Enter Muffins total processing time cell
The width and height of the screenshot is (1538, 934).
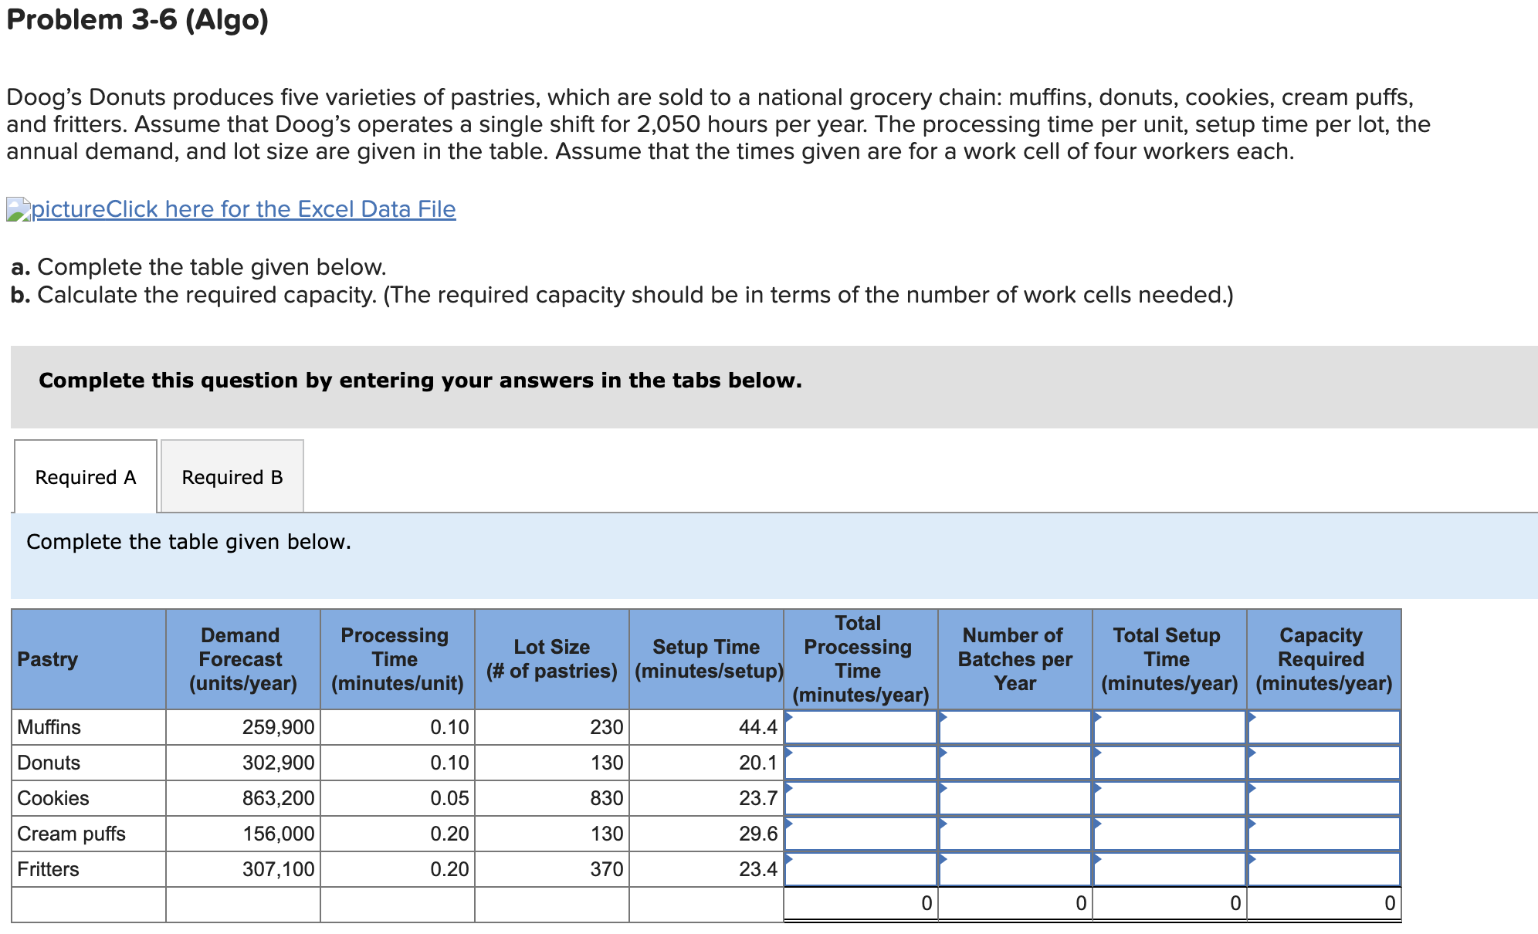click(x=860, y=727)
